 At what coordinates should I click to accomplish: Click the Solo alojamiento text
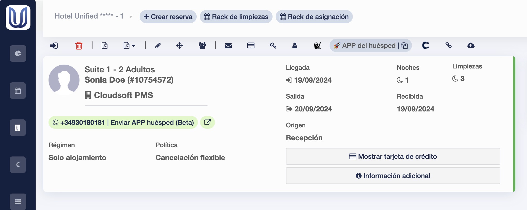tap(77, 157)
